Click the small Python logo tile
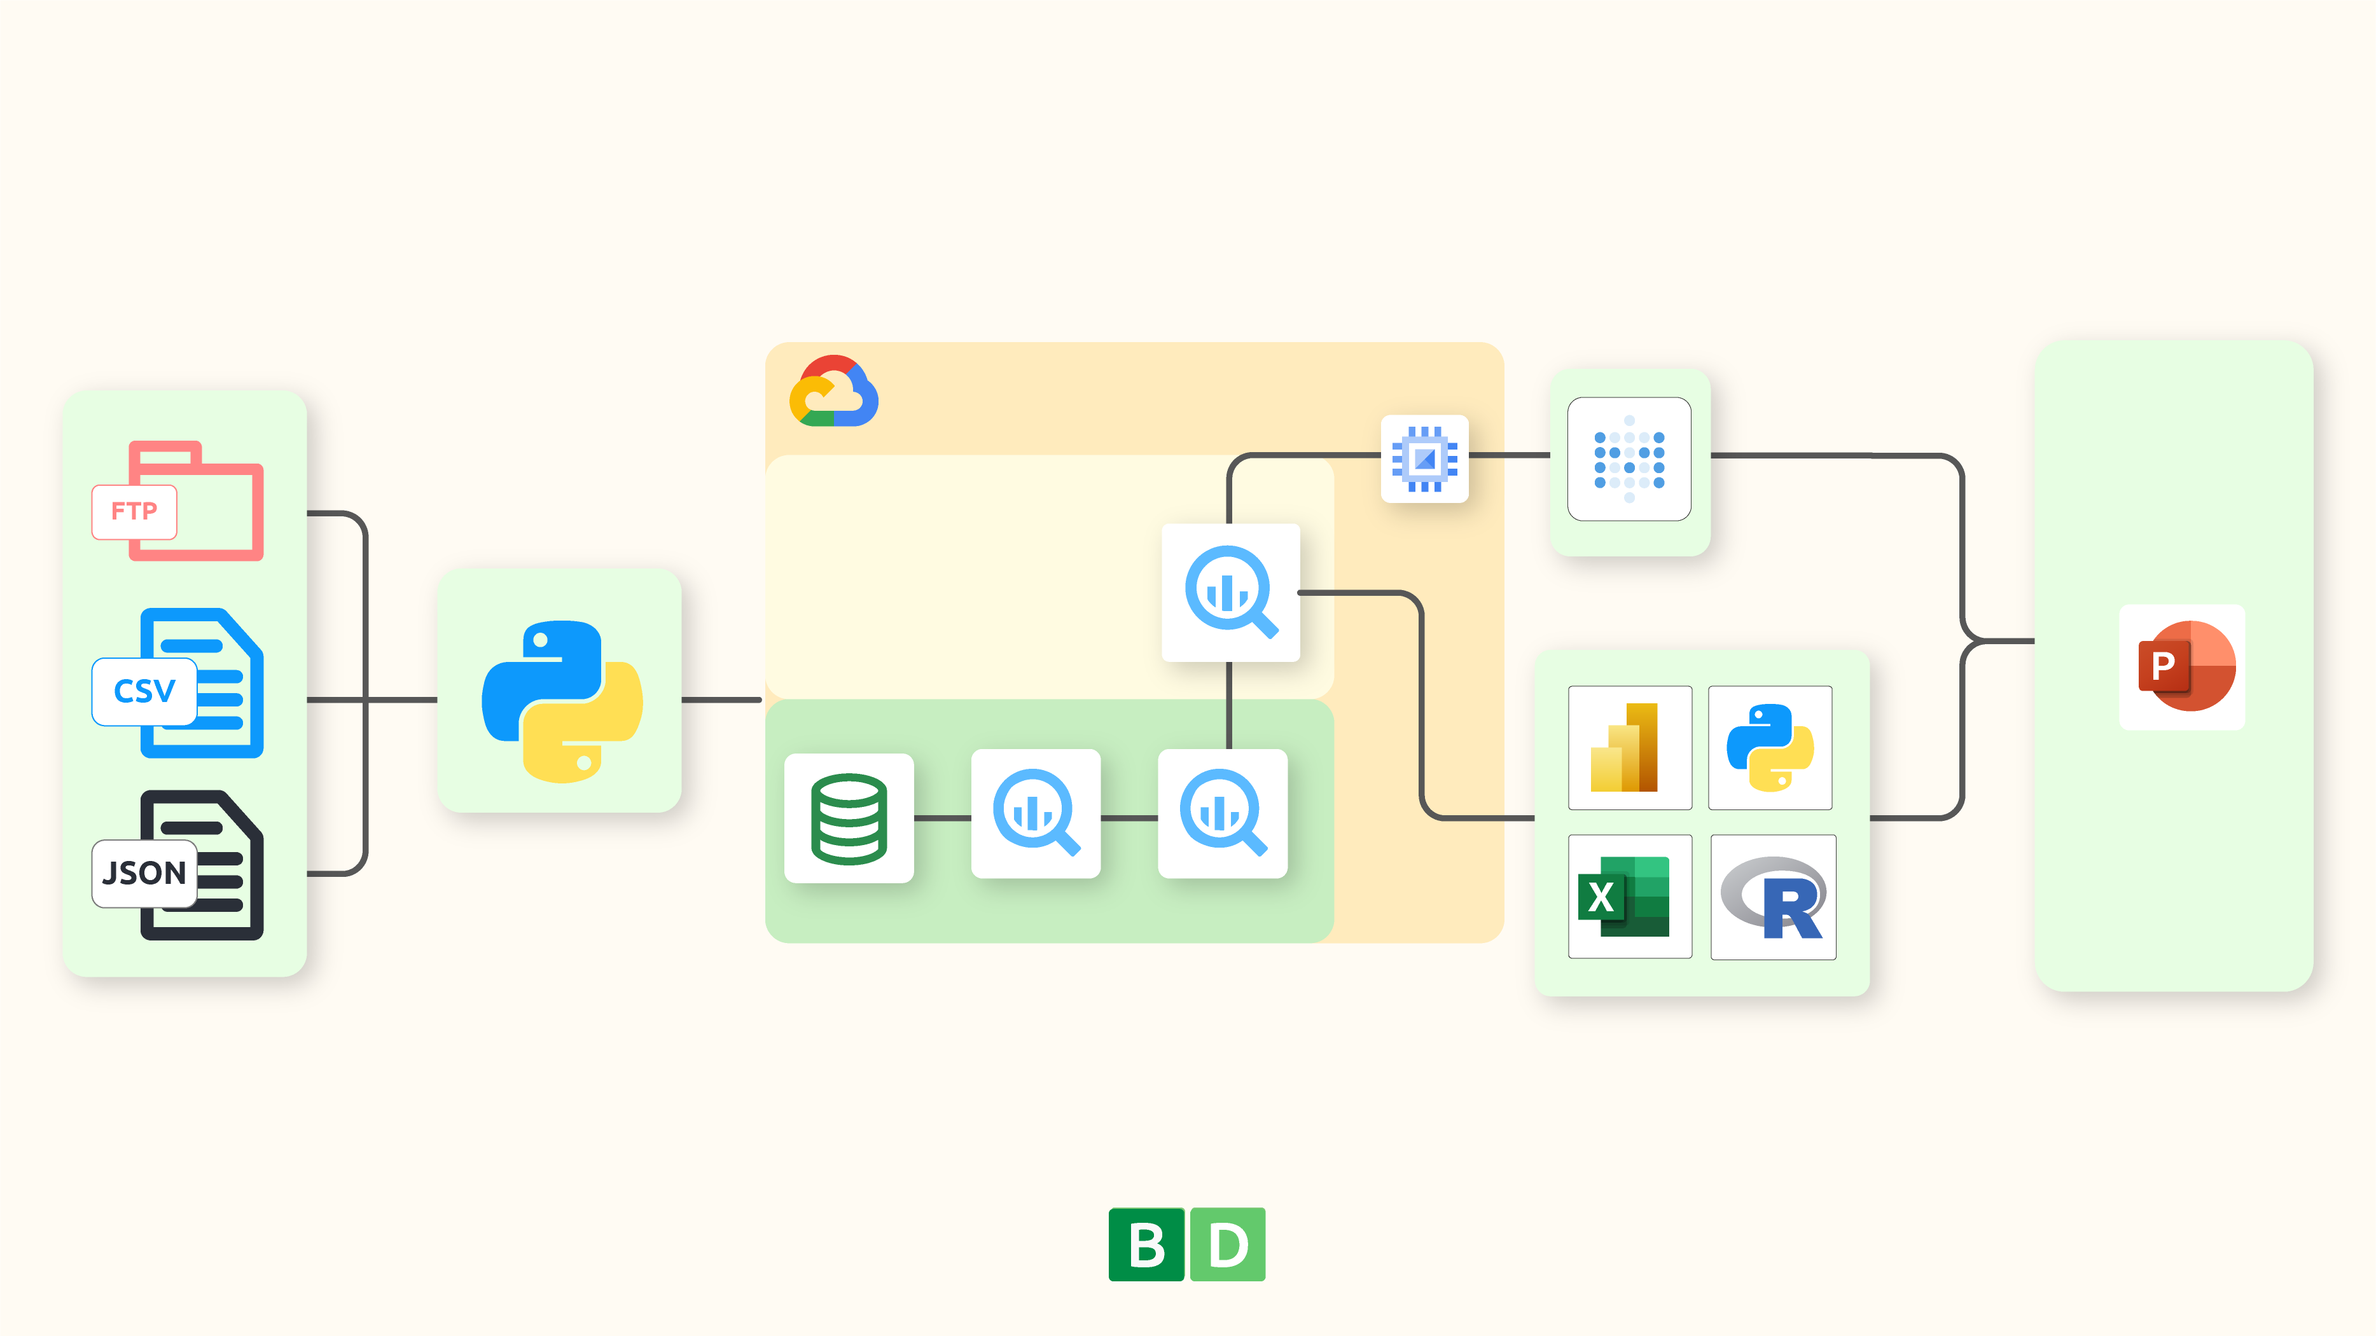2376x1336 pixels. pyautogui.click(x=1770, y=748)
